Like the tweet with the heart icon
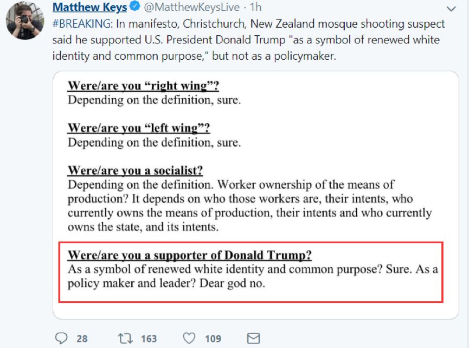The image size is (469, 348). (x=189, y=338)
